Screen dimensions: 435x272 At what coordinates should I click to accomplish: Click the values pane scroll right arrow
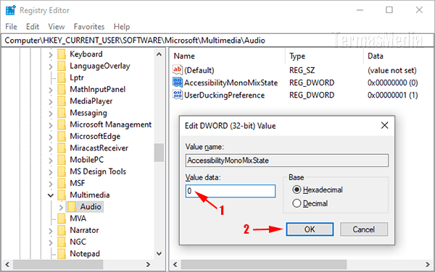click(428, 265)
